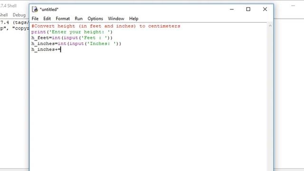
Task: Open the Shell menu in background Shell window
Action: [4, 15]
